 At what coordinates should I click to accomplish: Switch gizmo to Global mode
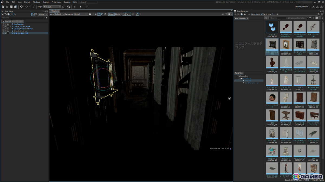pos(118,14)
